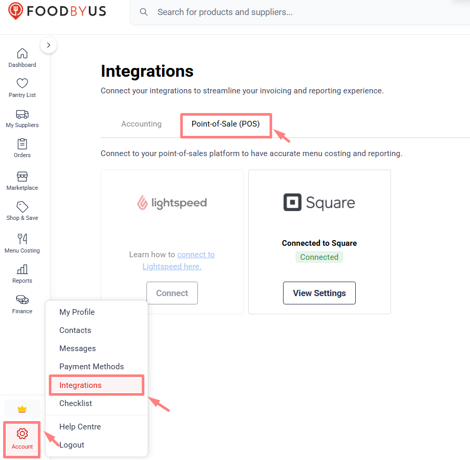This screenshot has width=470, height=460.
Task: Open the Account gear menu
Action: 22,439
